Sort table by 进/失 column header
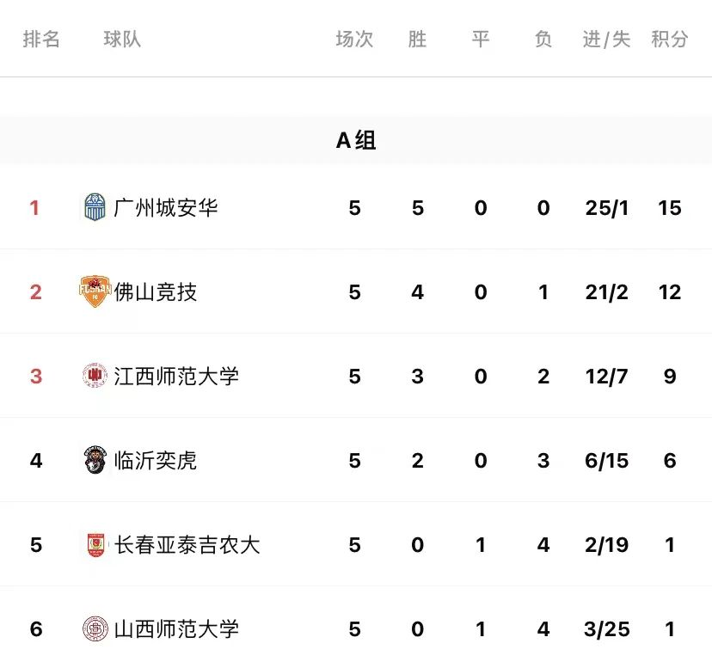This screenshot has height=668, width=712. point(606,39)
